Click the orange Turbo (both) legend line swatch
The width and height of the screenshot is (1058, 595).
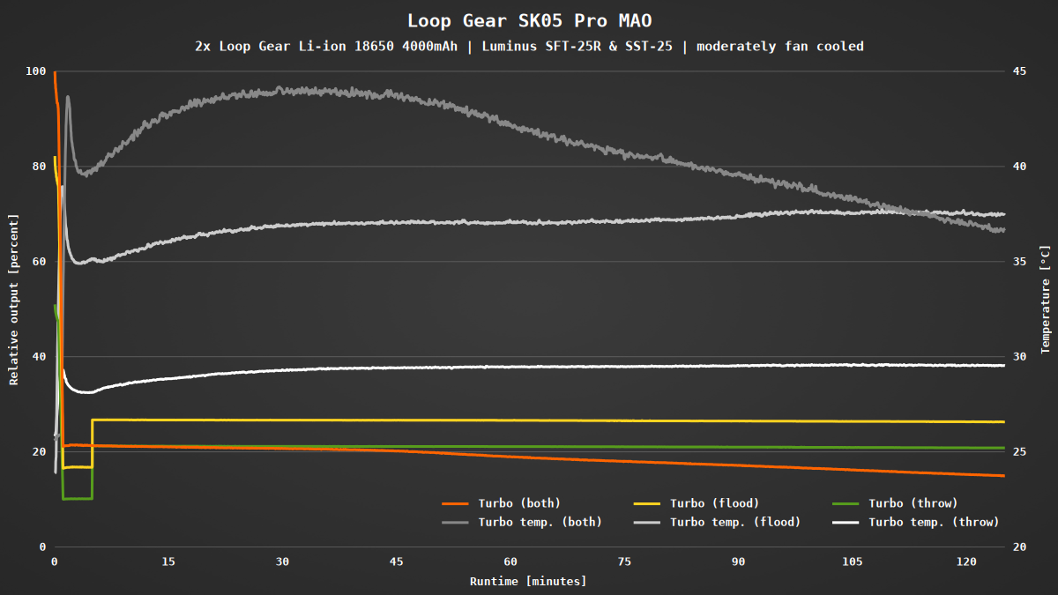tap(456, 504)
